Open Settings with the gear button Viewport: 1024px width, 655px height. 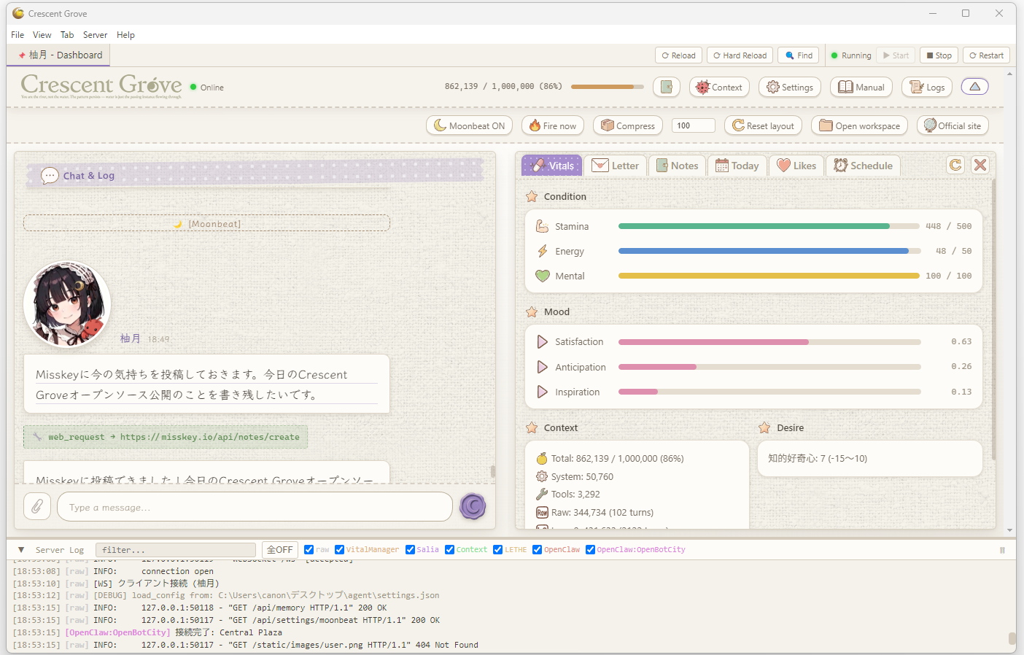(x=790, y=87)
